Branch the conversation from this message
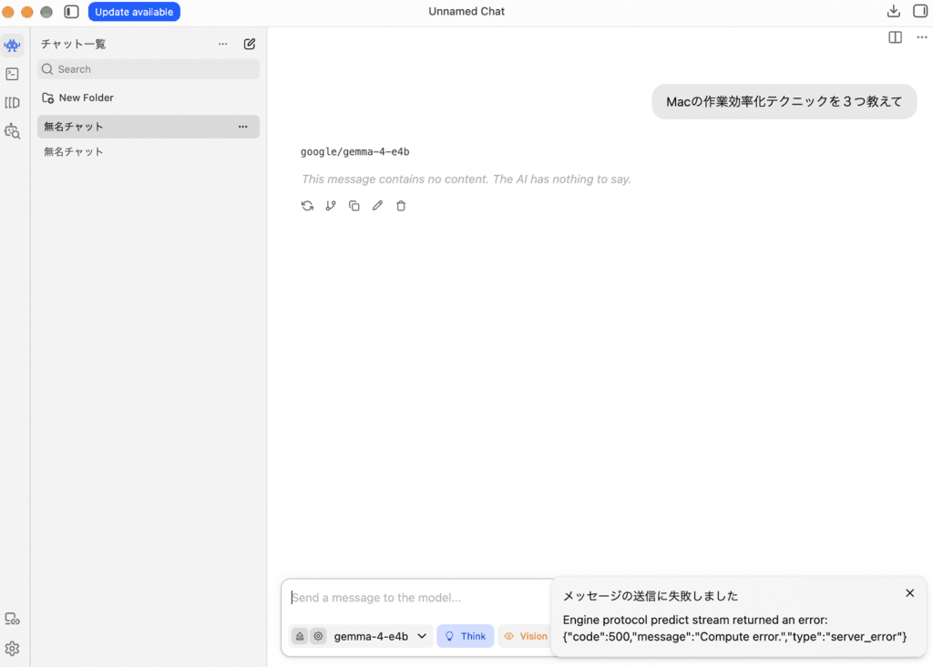Screen dimensions: 933x667 click(x=331, y=206)
